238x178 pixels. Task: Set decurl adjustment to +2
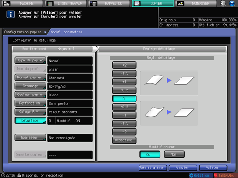124,65
